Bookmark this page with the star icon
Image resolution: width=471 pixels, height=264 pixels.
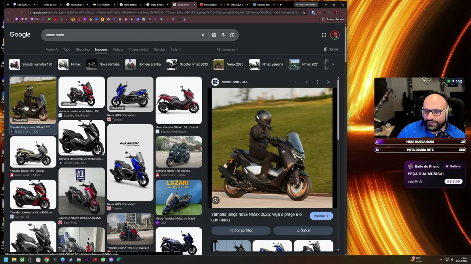tap(304, 12)
